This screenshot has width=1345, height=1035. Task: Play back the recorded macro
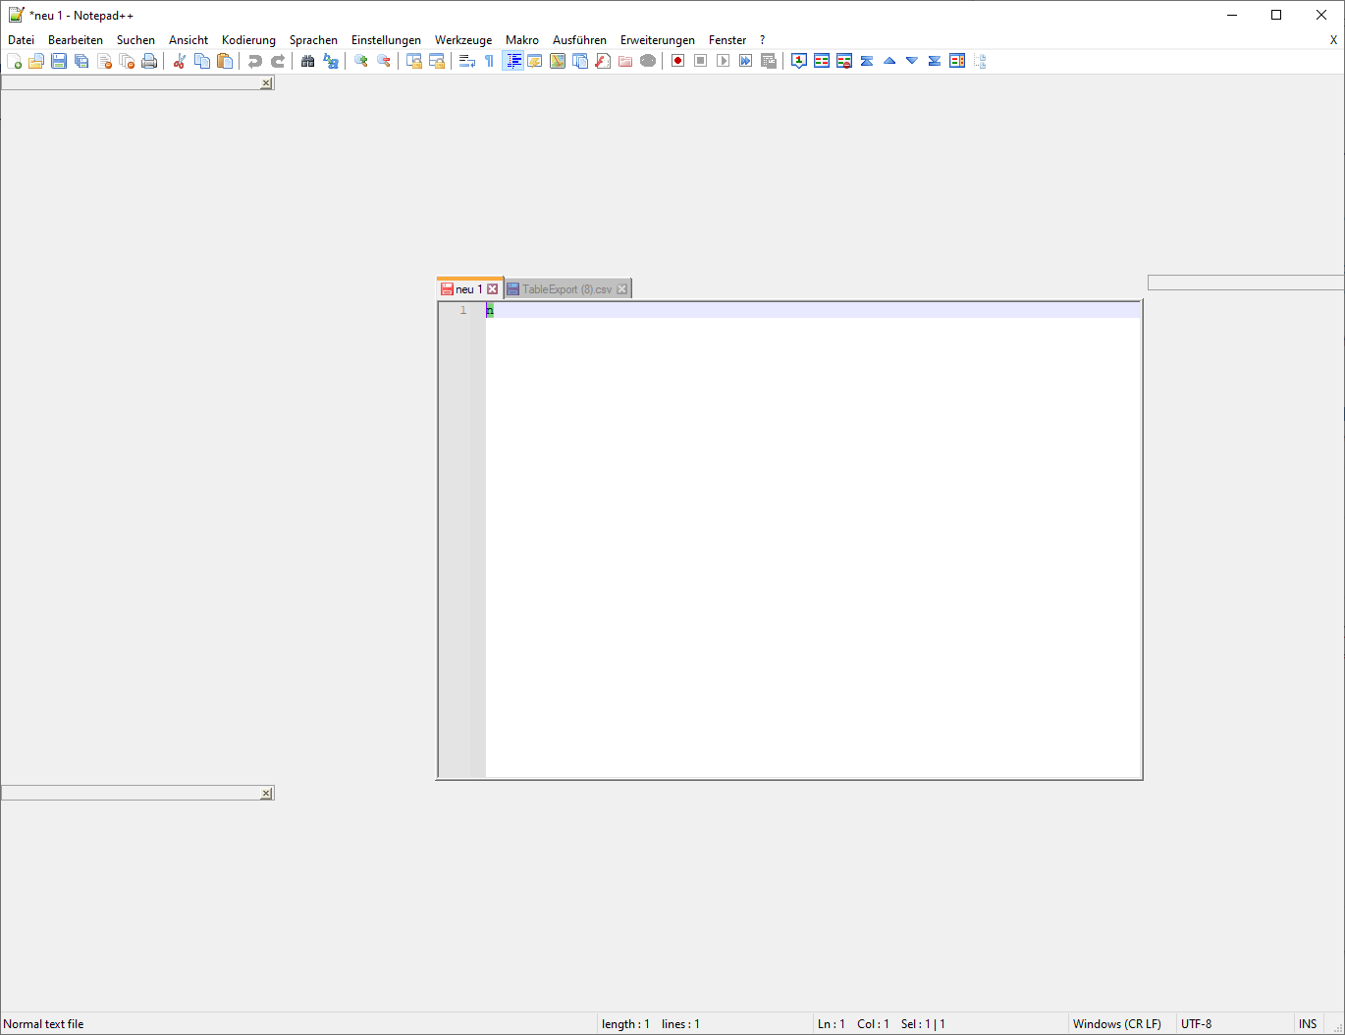point(724,61)
